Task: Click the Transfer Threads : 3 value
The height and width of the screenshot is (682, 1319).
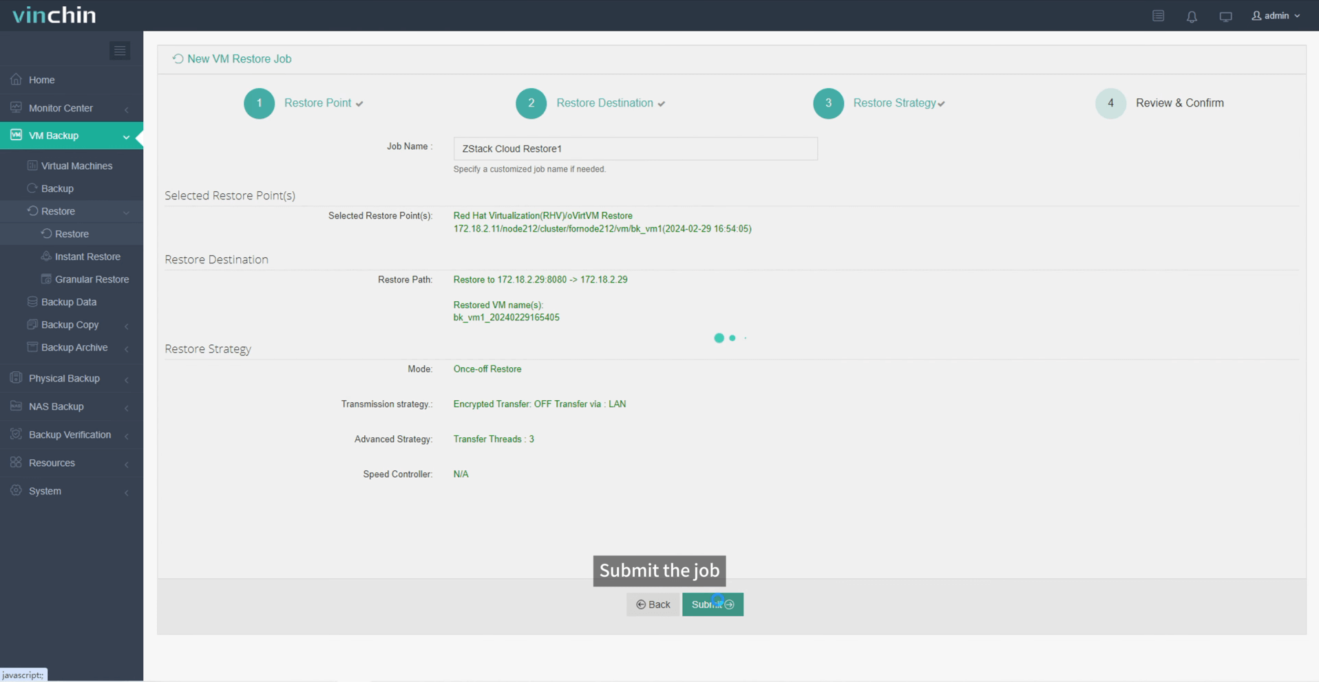Action: 494,439
